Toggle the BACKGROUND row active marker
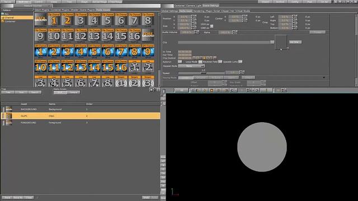This screenshot has height=201, width=358. pyautogui.click(x=3, y=109)
